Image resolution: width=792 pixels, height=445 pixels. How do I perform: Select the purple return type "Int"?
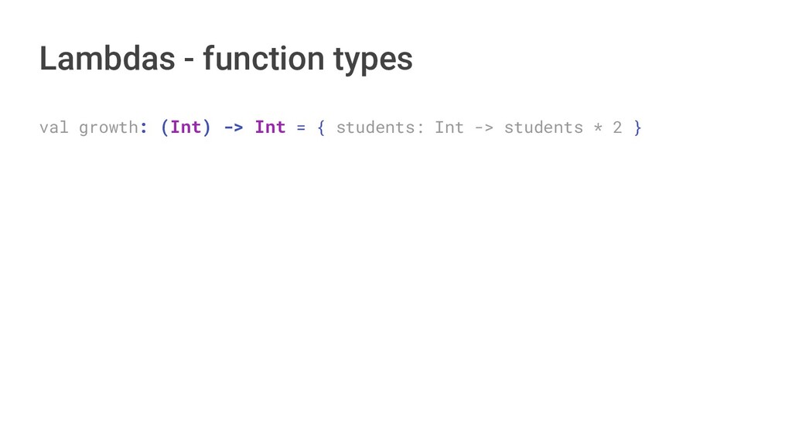(x=270, y=127)
